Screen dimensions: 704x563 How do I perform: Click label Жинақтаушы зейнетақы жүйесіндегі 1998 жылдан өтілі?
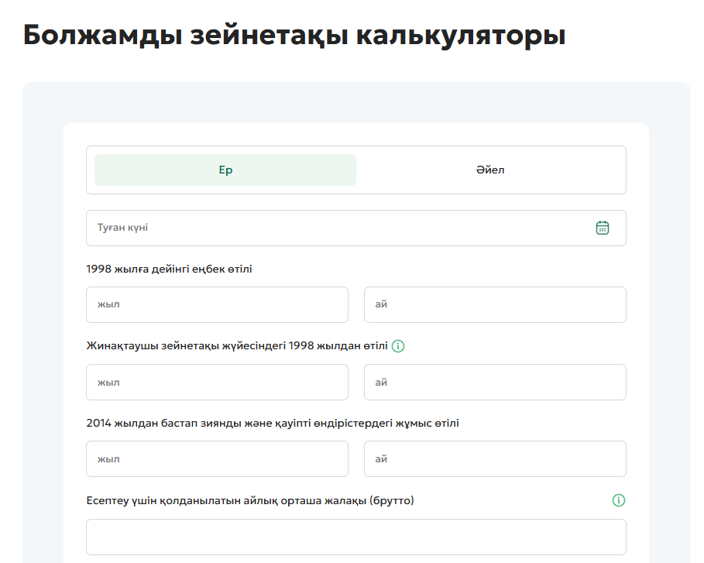(x=237, y=346)
